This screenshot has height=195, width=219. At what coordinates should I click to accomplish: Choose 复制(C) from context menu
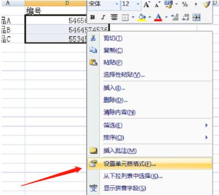click(x=150, y=50)
